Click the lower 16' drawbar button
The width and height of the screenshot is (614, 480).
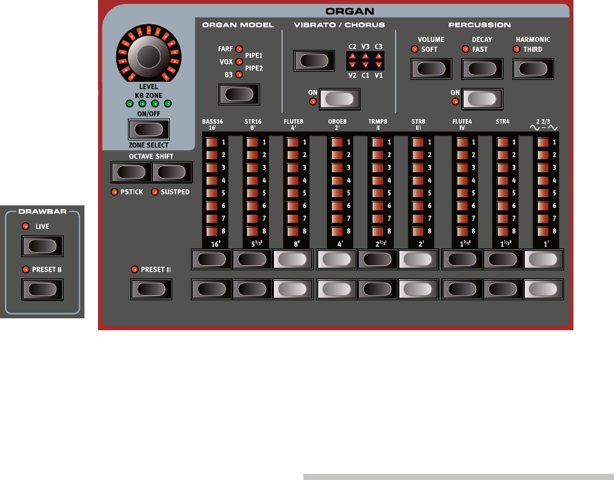pos(212,290)
